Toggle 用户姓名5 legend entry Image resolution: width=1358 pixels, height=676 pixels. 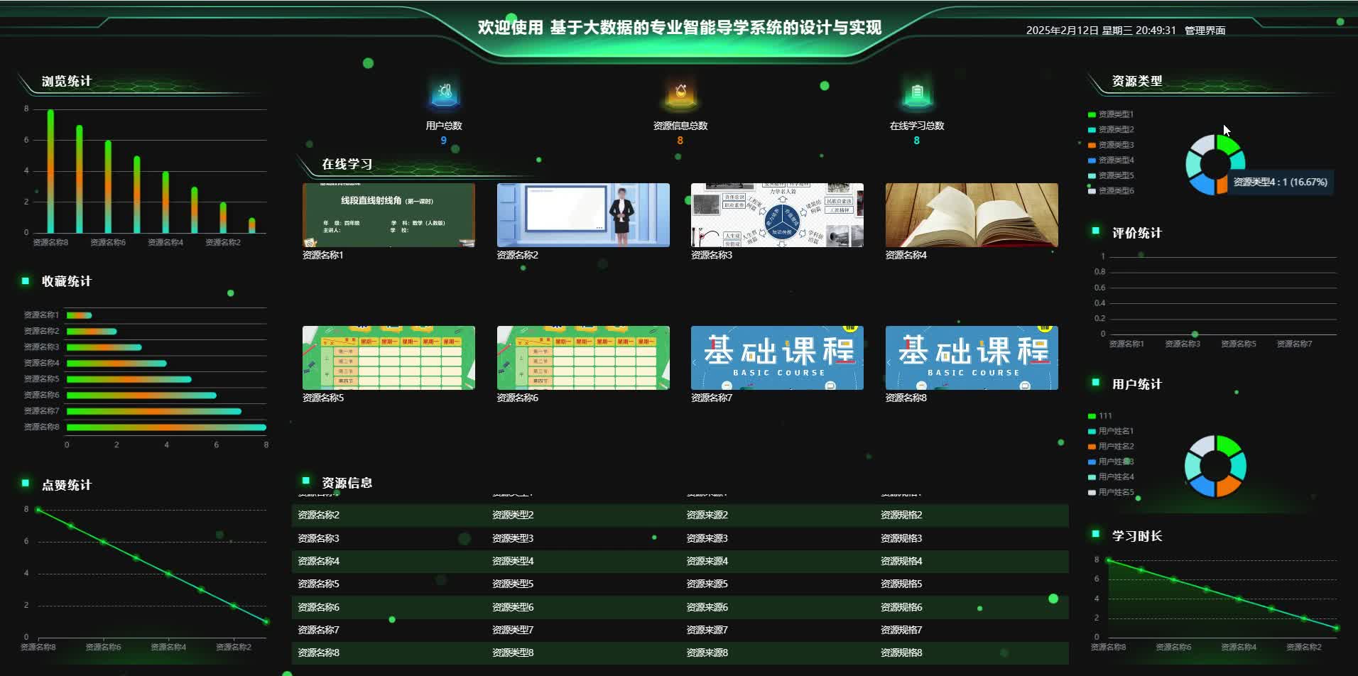pos(1111,492)
